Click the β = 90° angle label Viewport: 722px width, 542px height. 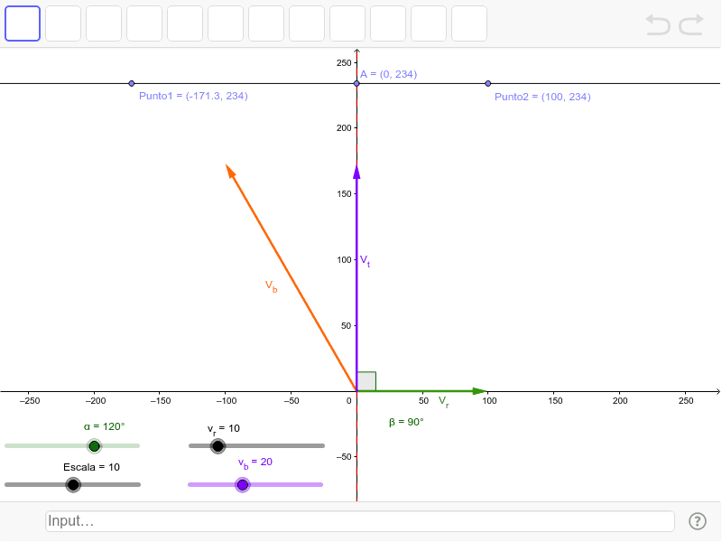(x=406, y=422)
